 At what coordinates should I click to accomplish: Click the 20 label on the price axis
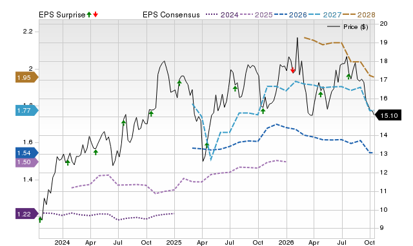pos(383,24)
